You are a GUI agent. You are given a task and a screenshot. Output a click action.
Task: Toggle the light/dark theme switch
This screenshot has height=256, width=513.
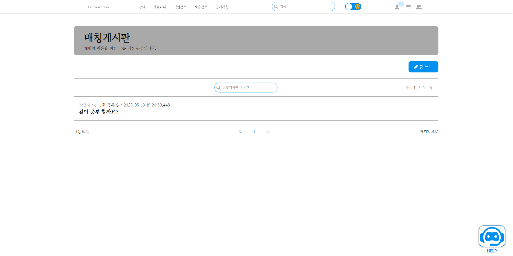tap(353, 6)
